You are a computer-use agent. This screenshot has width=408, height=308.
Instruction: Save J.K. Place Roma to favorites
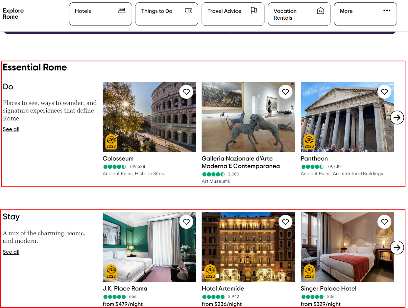[186, 222]
